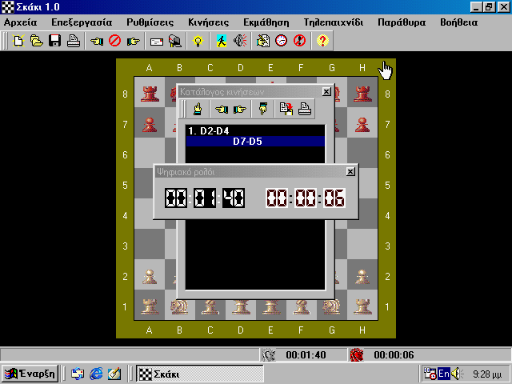Click the white player icon in status bar
Viewport: 512px width, 384px height.
pyautogui.click(x=269, y=355)
